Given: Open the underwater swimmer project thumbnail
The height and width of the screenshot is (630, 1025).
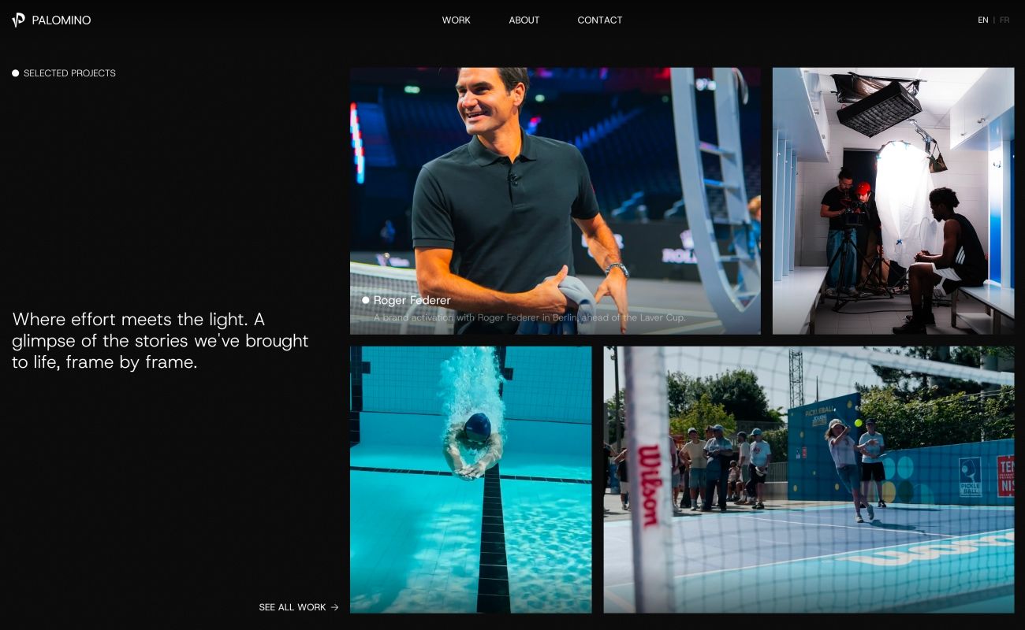Looking at the screenshot, I should (x=471, y=480).
